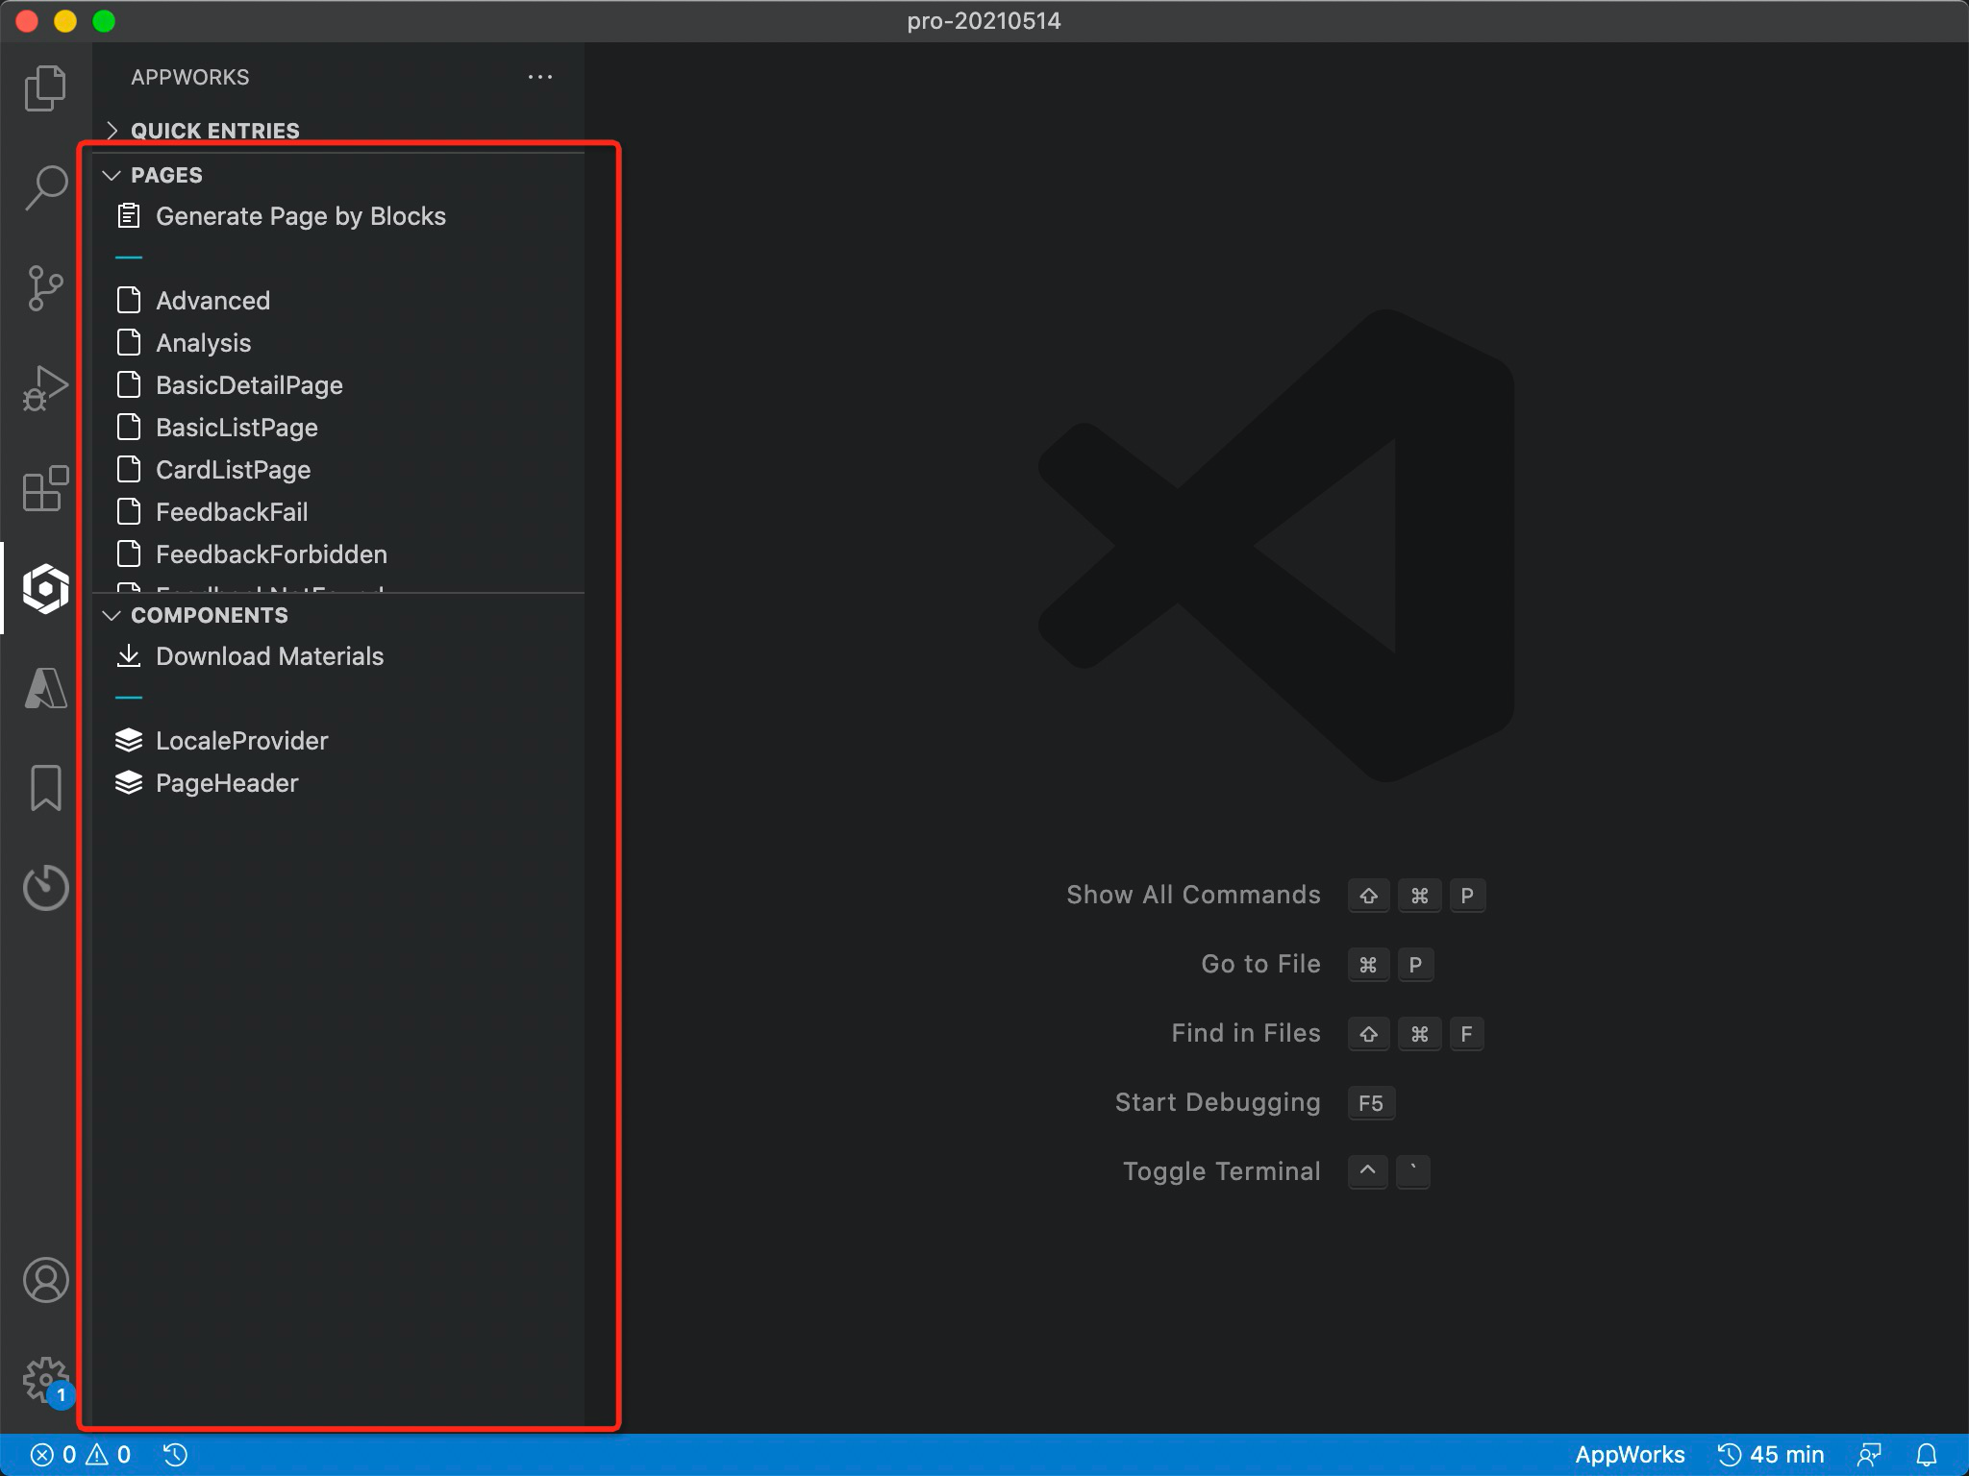Open the Run and Debug view icon
This screenshot has width=1969, height=1476.
point(45,387)
